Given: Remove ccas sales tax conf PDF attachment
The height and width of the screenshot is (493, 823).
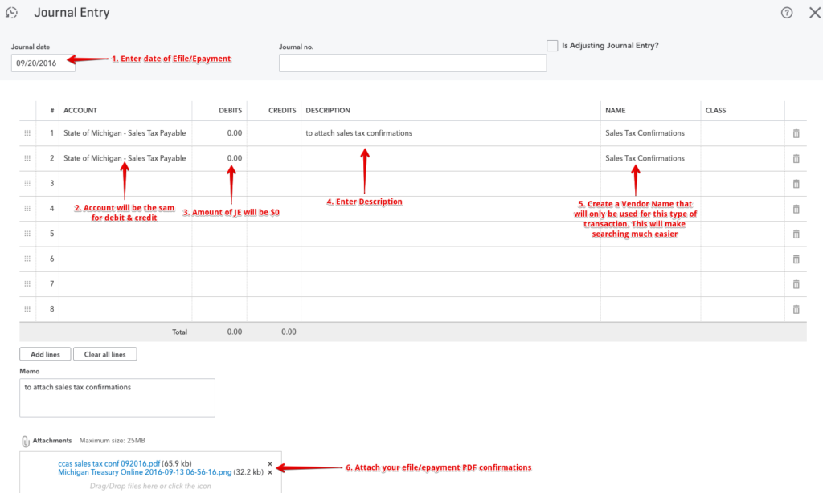Looking at the screenshot, I should 270,464.
